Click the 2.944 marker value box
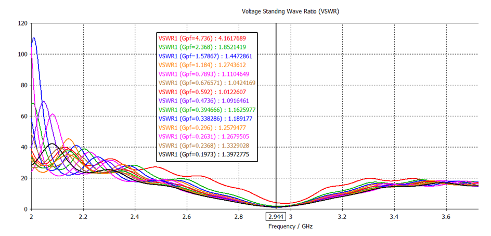Screen dimensions: 491x236 [x=276, y=216]
